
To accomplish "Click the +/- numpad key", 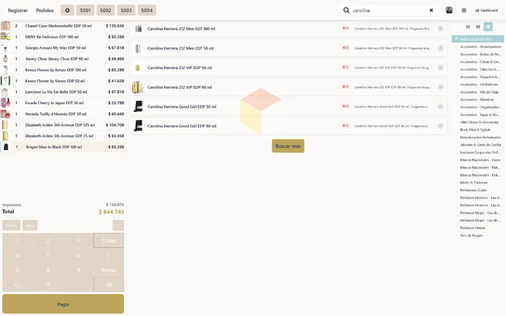I will (17, 285).
